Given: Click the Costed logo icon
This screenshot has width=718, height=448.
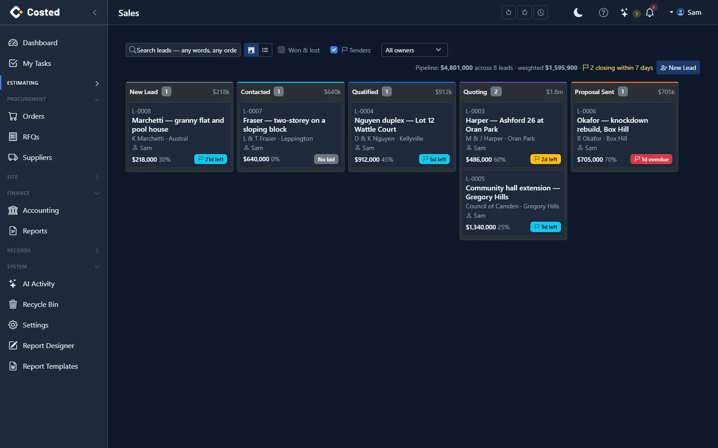Looking at the screenshot, I should click(x=16, y=12).
